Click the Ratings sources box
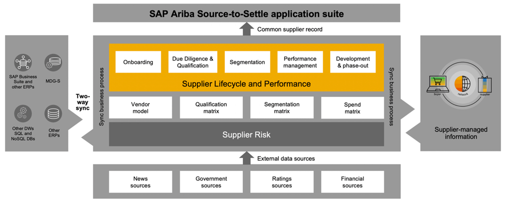The width and height of the screenshot is (506, 201). (282, 182)
